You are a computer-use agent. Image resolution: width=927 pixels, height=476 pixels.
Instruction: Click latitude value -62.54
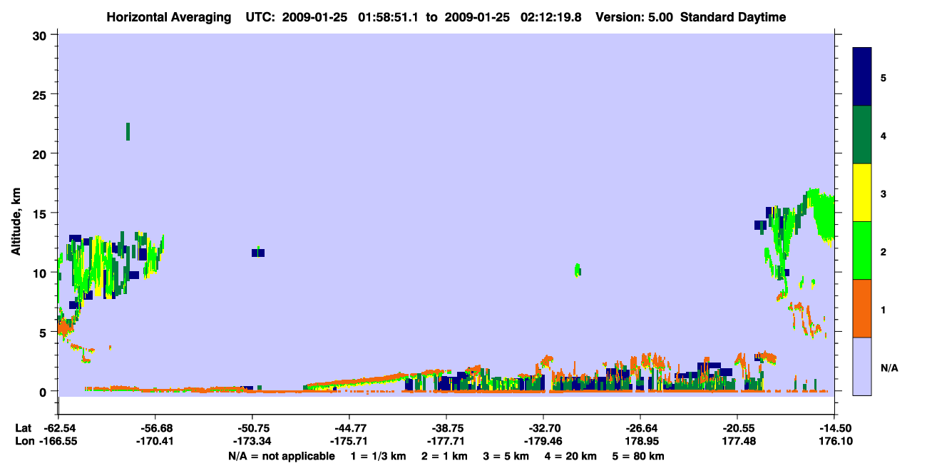tap(58, 428)
